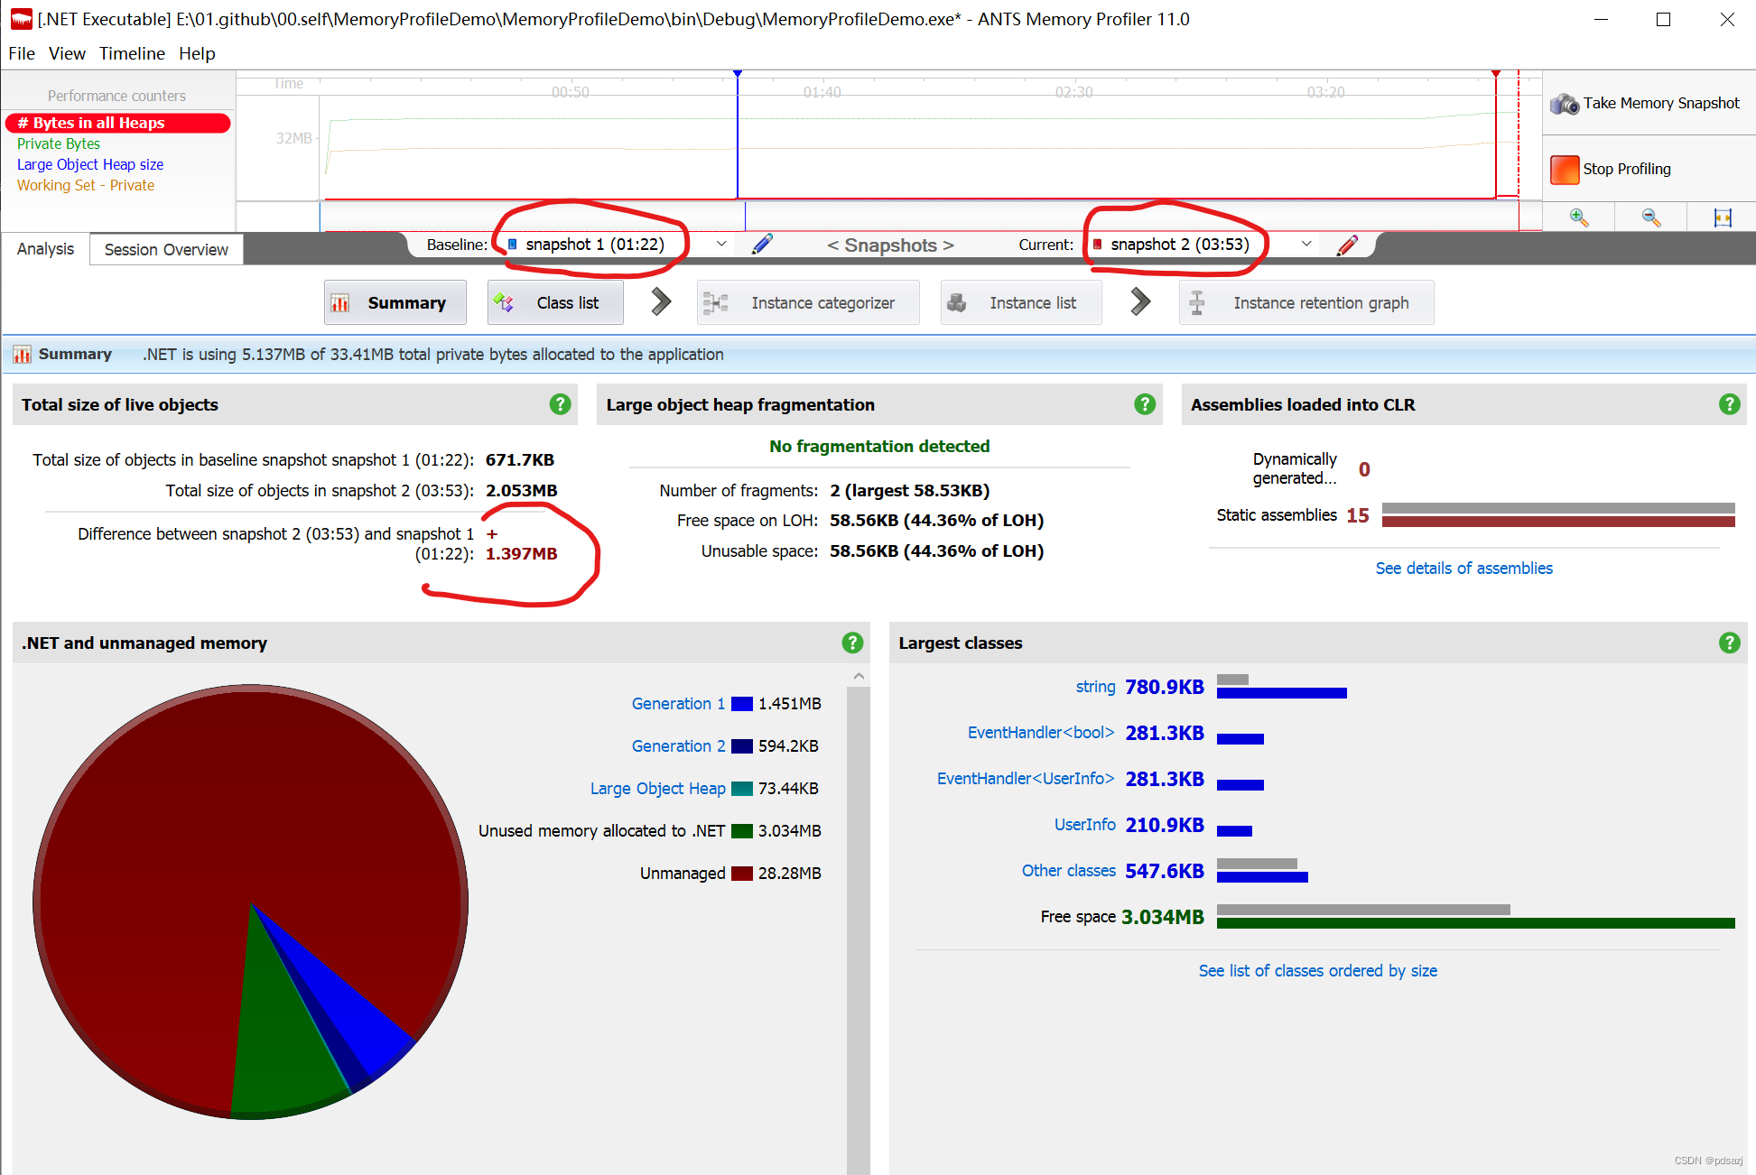Viewport: 1756px width, 1175px height.
Task: Click See details of assemblies link
Action: coord(1463,568)
